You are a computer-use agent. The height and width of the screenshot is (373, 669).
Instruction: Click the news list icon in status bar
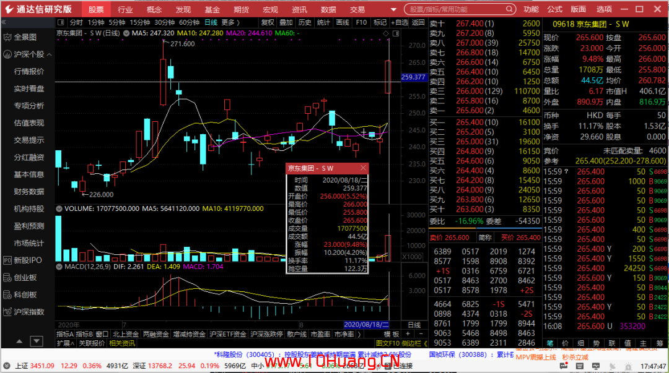(x=579, y=366)
